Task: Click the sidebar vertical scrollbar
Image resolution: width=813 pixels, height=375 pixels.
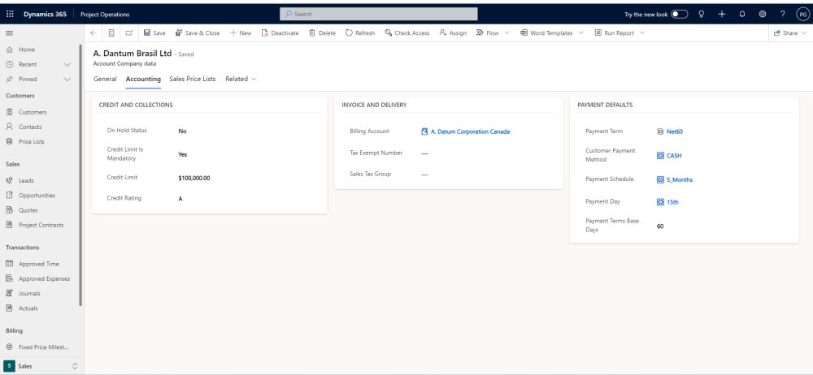Action: [x=80, y=175]
